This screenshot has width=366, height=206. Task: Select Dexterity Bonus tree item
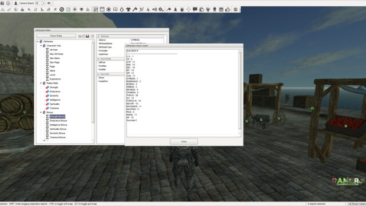tap(57, 133)
